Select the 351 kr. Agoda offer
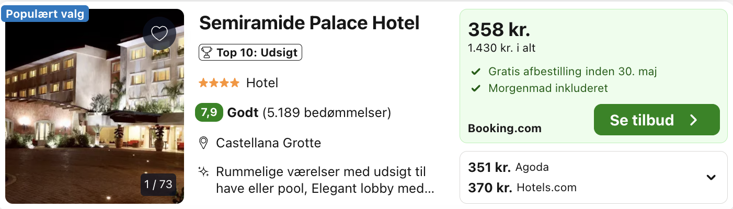The height and width of the screenshot is (209, 733). click(x=508, y=167)
